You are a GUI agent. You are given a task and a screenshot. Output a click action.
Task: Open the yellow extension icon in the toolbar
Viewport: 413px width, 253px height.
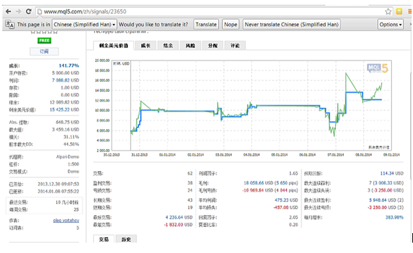point(399,12)
